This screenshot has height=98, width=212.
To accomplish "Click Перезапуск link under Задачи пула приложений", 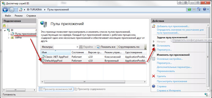I will click(164, 50).
